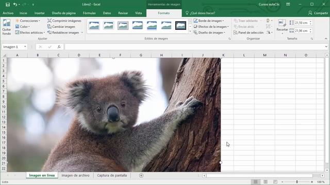Viewport: 330px width, 185px height.
Task: Click the customize quick access toolbar arrow
Action: pyautogui.click(x=33, y=5)
